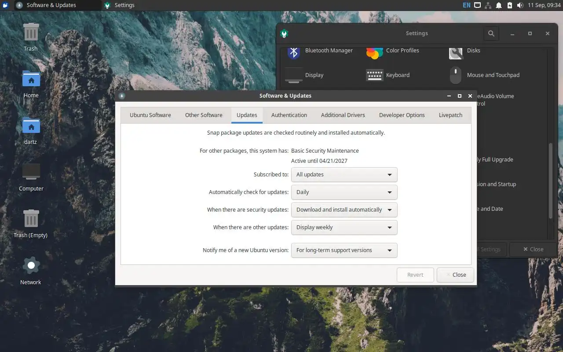Open Mouse and Touchpad in Settings
Image resolution: width=563 pixels, height=352 pixels.
[x=484, y=75]
